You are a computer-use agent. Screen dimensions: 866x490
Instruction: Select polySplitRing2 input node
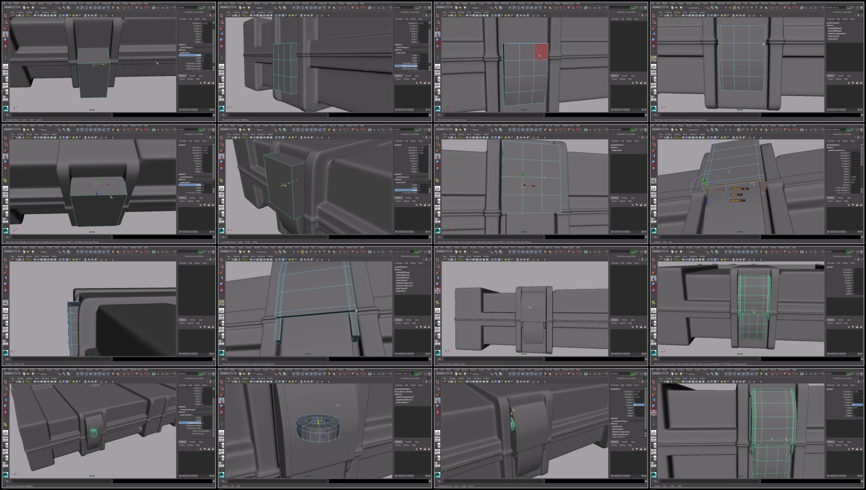(835, 28)
